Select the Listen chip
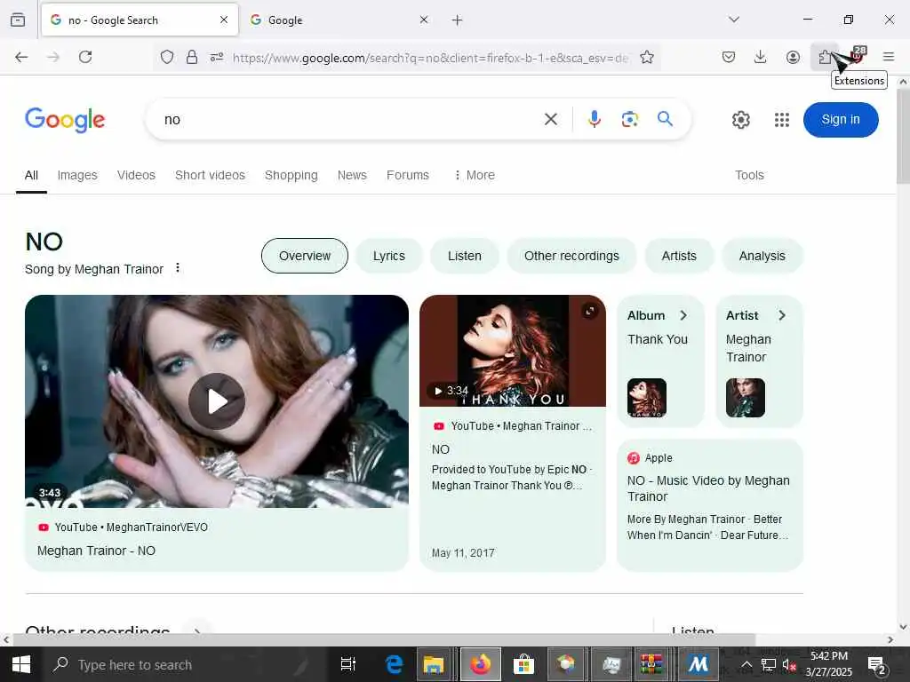Image resolution: width=910 pixels, height=682 pixels. click(464, 256)
